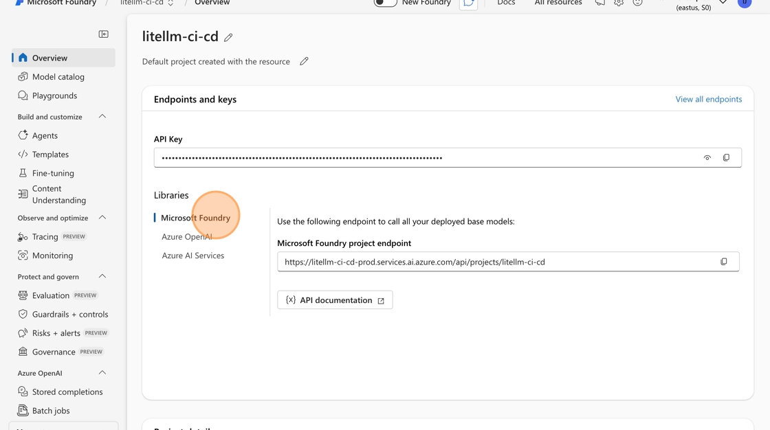The width and height of the screenshot is (770, 430).
Task: Select the Azure AI Services library tab
Action: pyautogui.click(x=193, y=256)
